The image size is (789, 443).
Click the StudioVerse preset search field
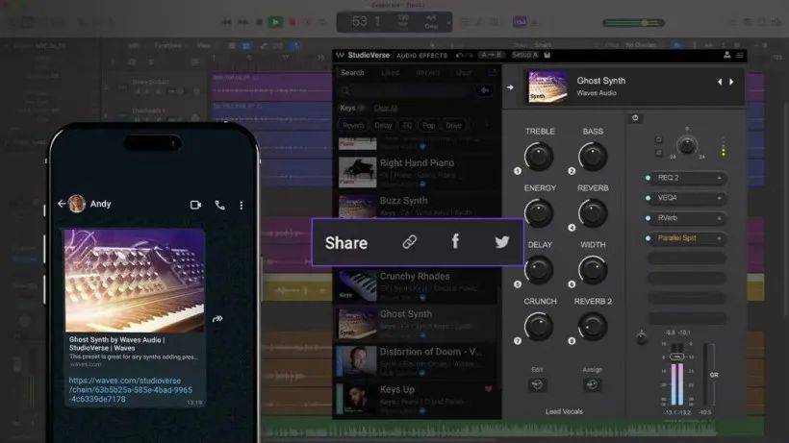(406, 90)
